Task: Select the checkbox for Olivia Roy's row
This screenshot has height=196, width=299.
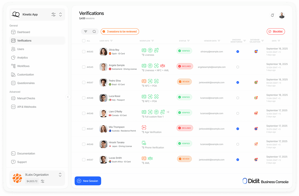Action: [84, 52]
